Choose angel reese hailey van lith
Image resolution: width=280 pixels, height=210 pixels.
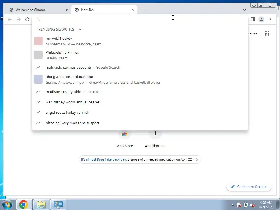[140, 112]
